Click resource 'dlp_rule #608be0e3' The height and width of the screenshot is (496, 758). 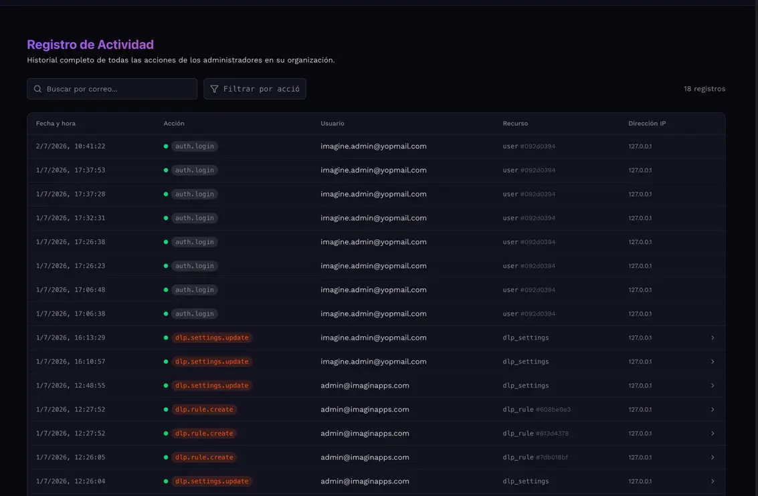coord(537,410)
